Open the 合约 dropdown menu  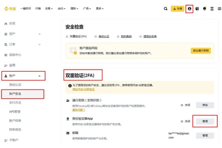(61, 9)
